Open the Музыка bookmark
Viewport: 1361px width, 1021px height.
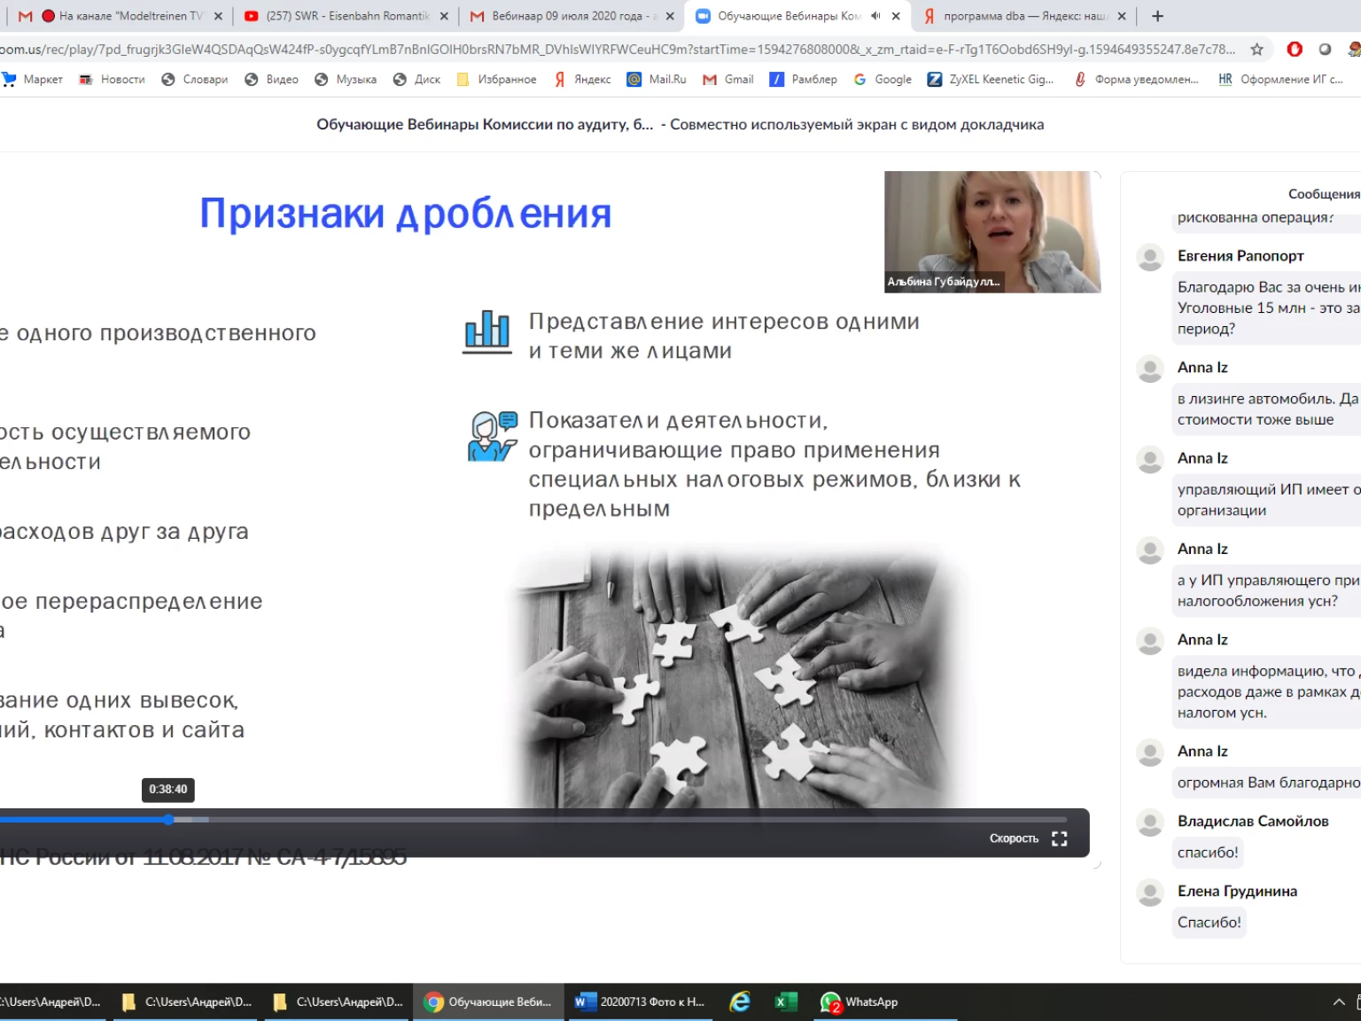pyautogui.click(x=346, y=79)
